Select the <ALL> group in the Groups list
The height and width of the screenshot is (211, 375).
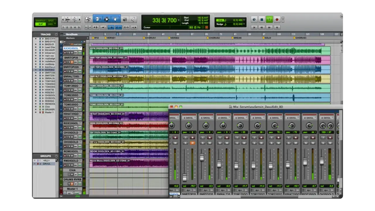[x=47, y=161]
